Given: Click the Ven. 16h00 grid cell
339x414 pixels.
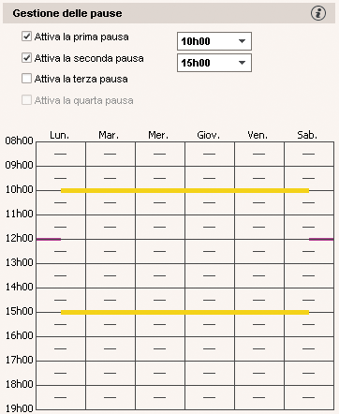Looking at the screenshot, I should [259, 348].
